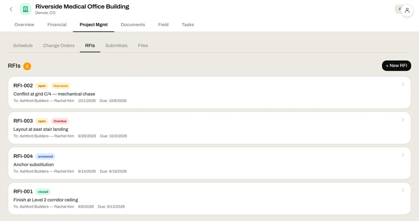Click 'Due: 9/13/2026' date

coord(111,207)
